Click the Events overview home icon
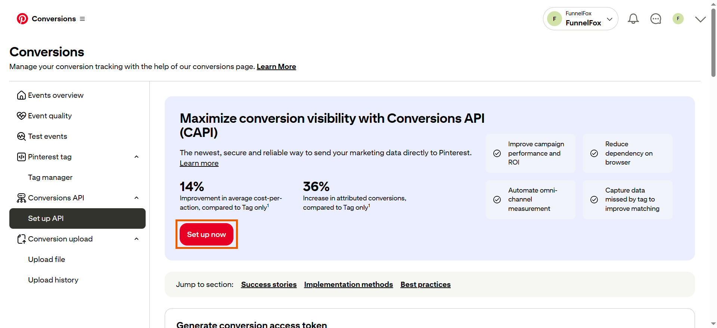 click(21, 96)
